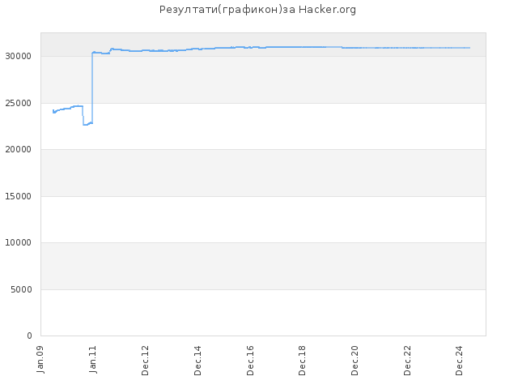Select the Dec.24 x-axis label
Image resolution: width=518 pixels, height=389 pixels.
tap(459, 361)
